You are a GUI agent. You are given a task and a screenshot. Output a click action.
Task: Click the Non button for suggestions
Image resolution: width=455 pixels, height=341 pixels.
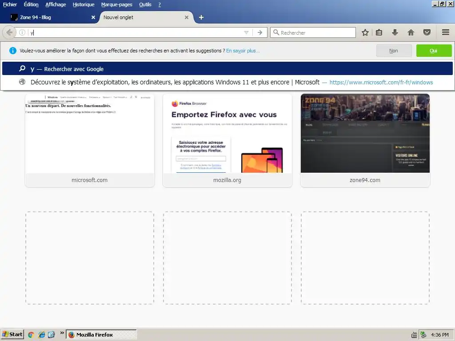(x=394, y=51)
